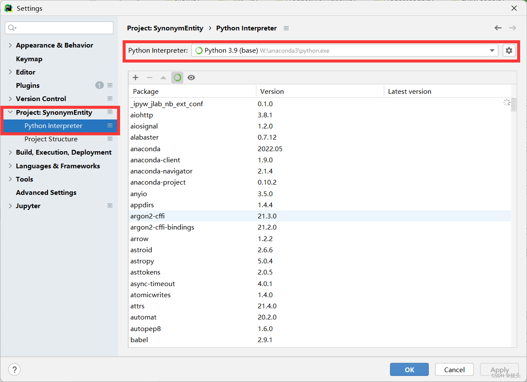Install a new package with the plus icon
This screenshot has width=527, height=382.
coord(136,78)
